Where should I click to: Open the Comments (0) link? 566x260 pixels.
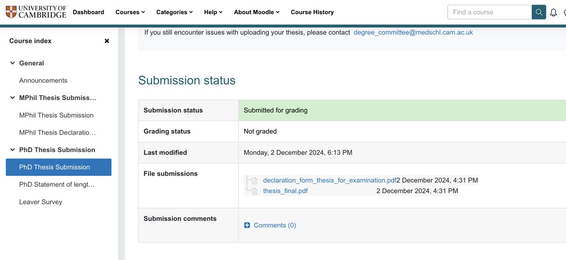[x=275, y=225]
